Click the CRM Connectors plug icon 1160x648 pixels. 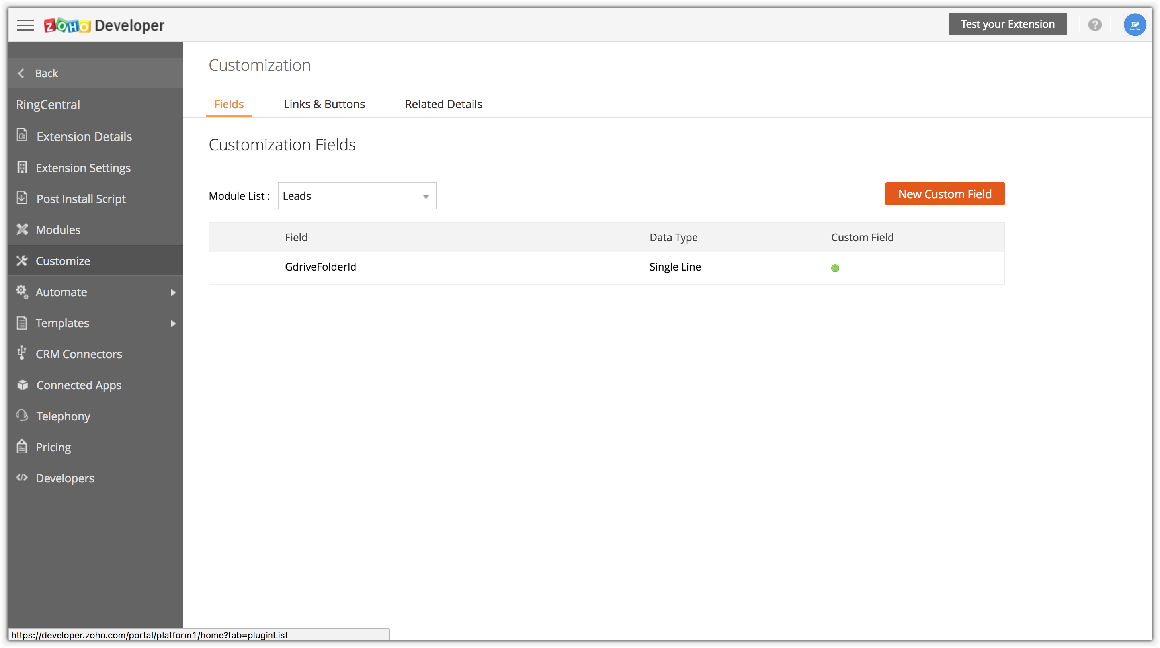pos(21,353)
